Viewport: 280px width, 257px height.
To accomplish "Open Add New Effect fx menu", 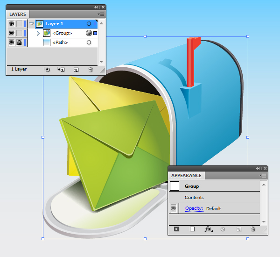I will 208,229.
